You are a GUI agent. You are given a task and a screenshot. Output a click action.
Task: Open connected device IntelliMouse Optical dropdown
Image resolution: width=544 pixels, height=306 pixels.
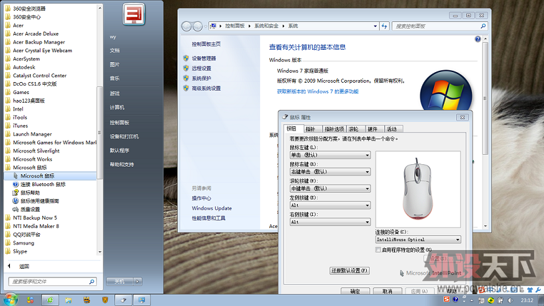pyautogui.click(x=418, y=239)
